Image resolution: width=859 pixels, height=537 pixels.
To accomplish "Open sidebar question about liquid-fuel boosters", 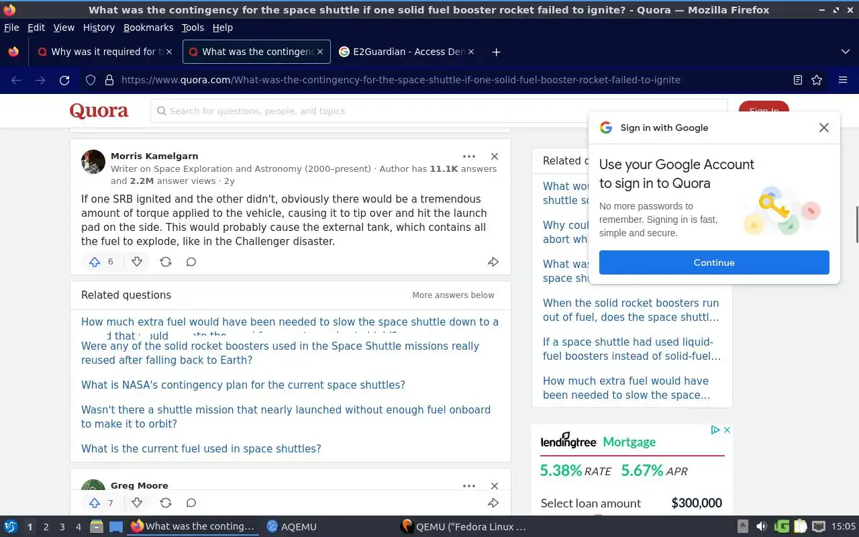I will [631, 349].
